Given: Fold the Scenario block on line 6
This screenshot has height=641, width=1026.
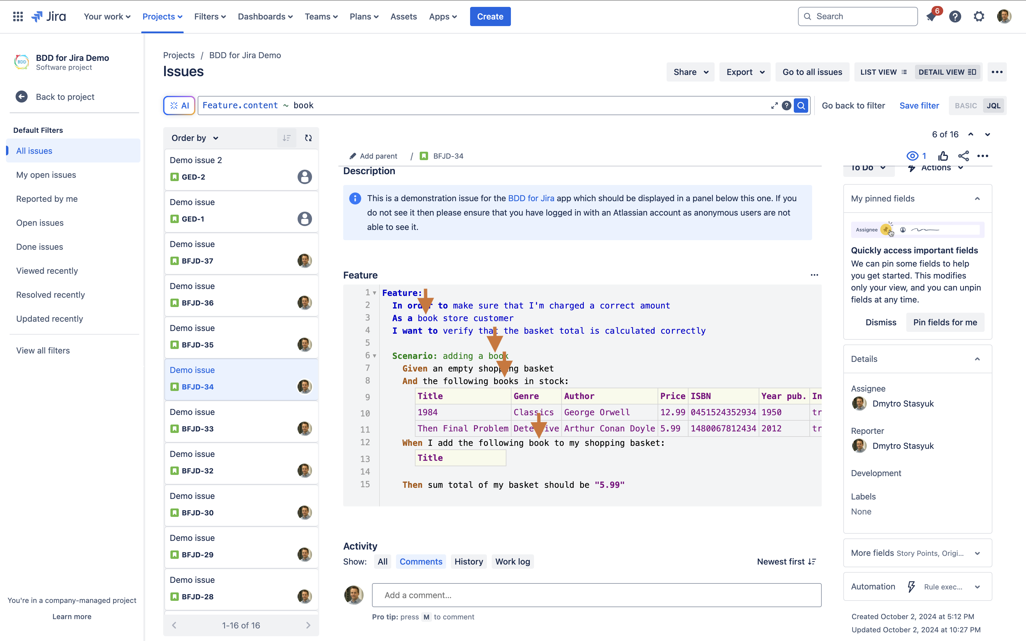Looking at the screenshot, I should click(374, 356).
